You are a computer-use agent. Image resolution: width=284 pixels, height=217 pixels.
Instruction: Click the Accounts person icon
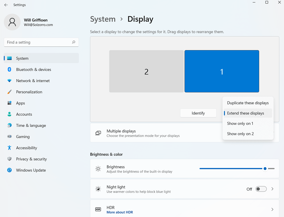(x=9, y=114)
